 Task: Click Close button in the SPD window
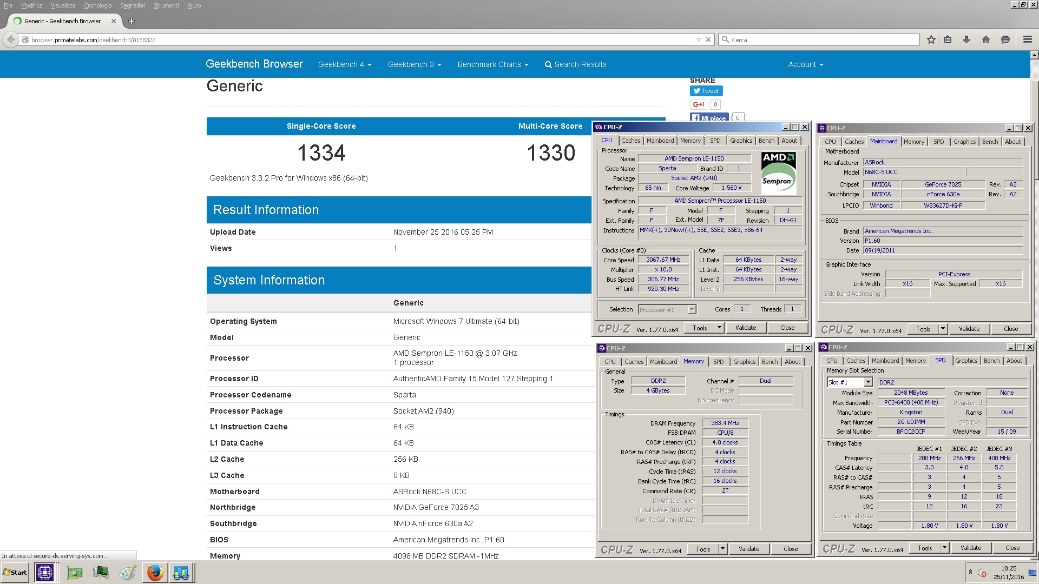[x=1012, y=548]
